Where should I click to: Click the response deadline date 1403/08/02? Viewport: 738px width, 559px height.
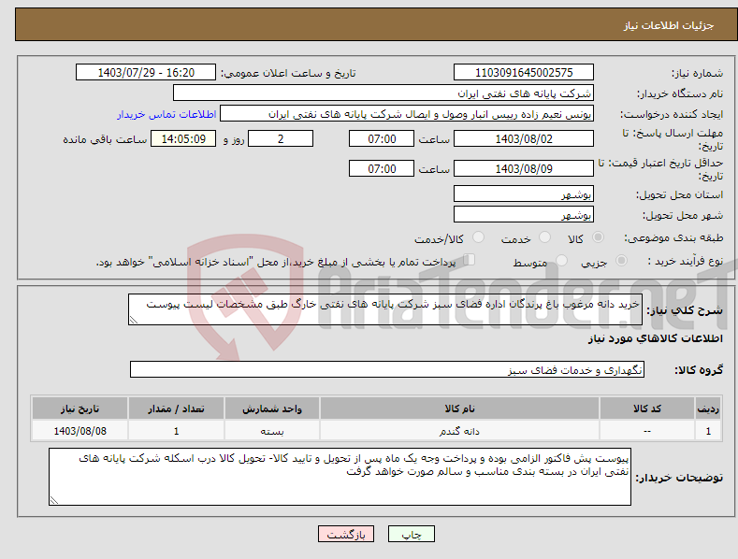[524, 138]
